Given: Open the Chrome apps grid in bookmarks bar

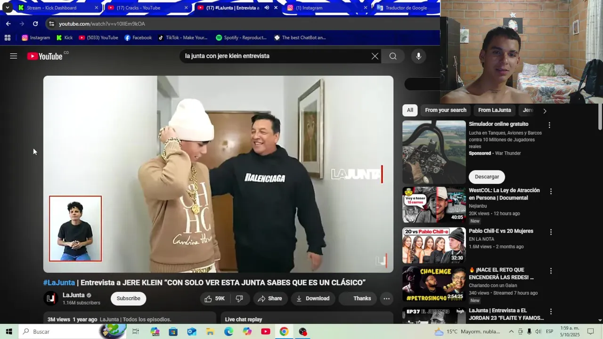Looking at the screenshot, I should pyautogui.click(x=8, y=38).
